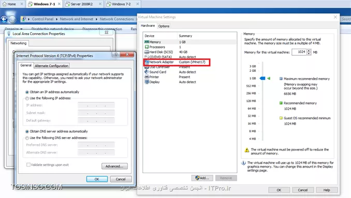Select the Processors device icon
The image size is (351, 198).
click(x=147, y=47)
